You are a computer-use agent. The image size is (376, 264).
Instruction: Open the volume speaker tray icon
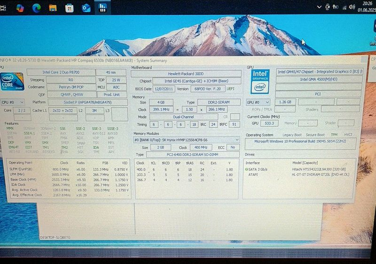coord(352,7)
